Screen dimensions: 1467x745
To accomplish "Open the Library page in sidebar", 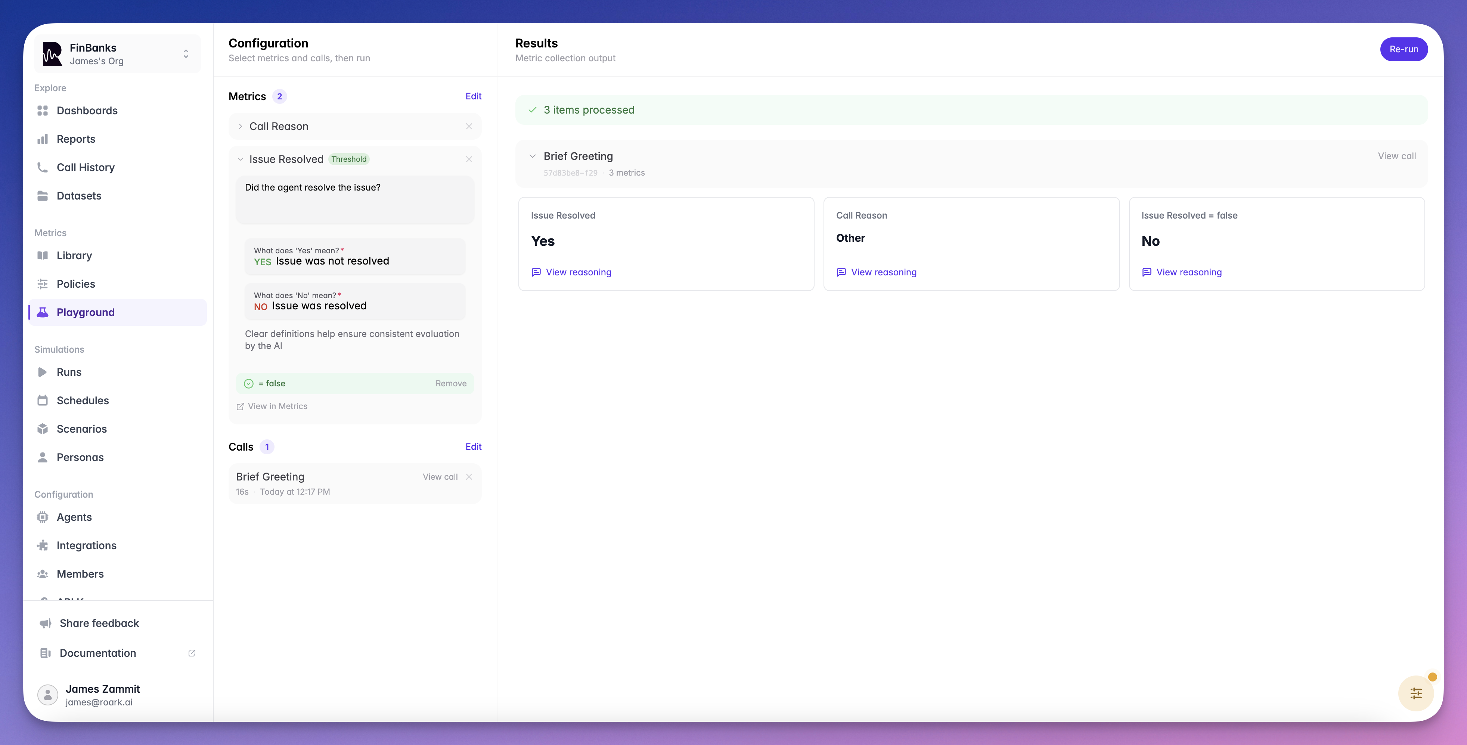I will (74, 256).
